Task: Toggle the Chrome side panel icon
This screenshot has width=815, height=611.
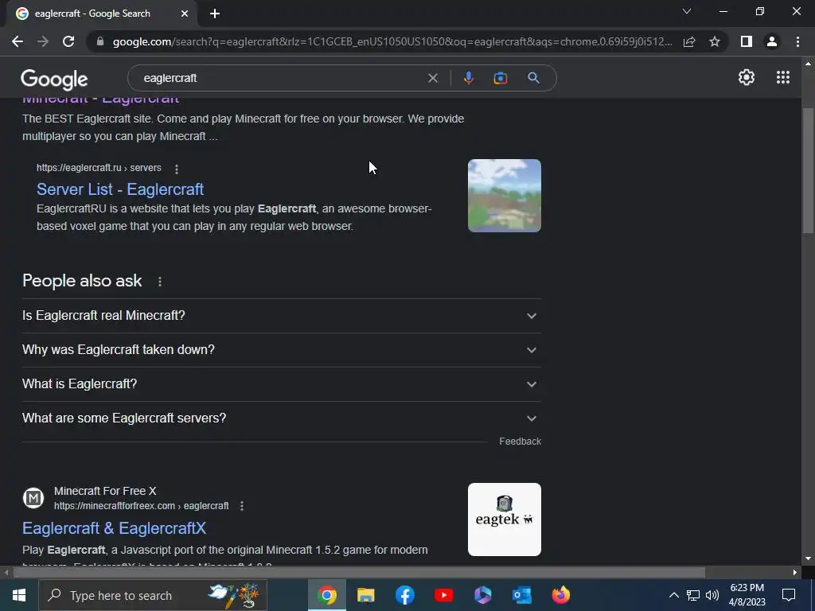Action: tap(747, 41)
